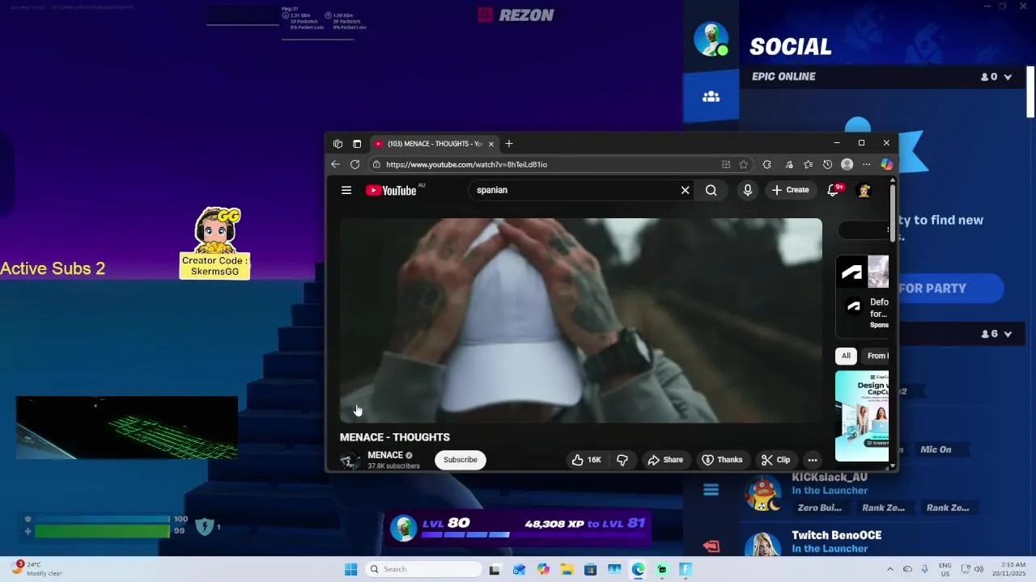The width and height of the screenshot is (1036, 582).
Task: Click the MENACE video player
Action: [581, 320]
